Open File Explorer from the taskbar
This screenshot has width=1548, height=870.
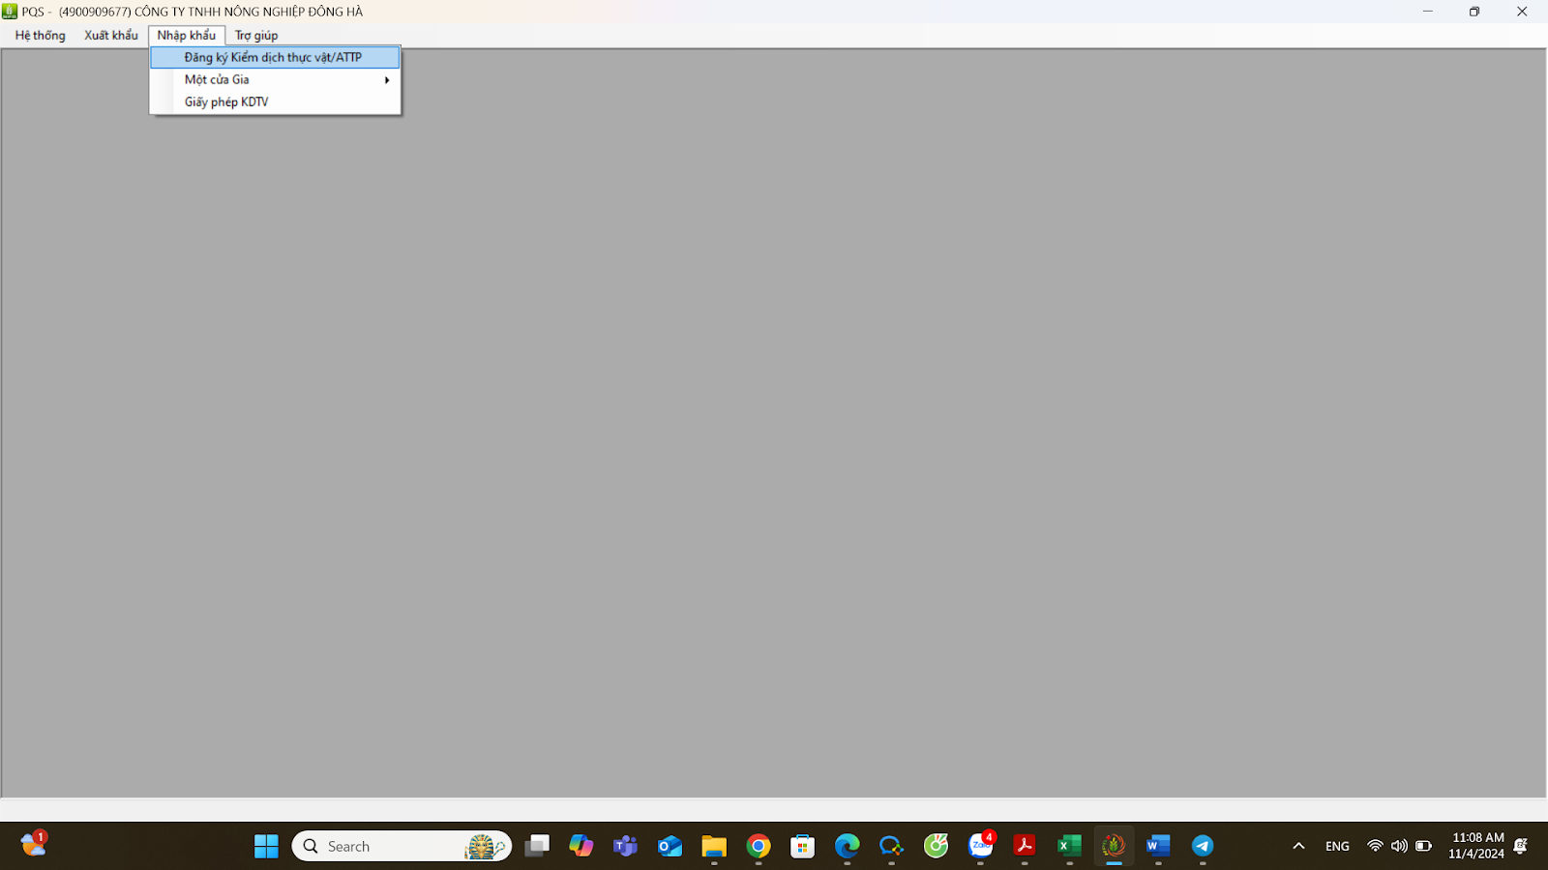(714, 846)
